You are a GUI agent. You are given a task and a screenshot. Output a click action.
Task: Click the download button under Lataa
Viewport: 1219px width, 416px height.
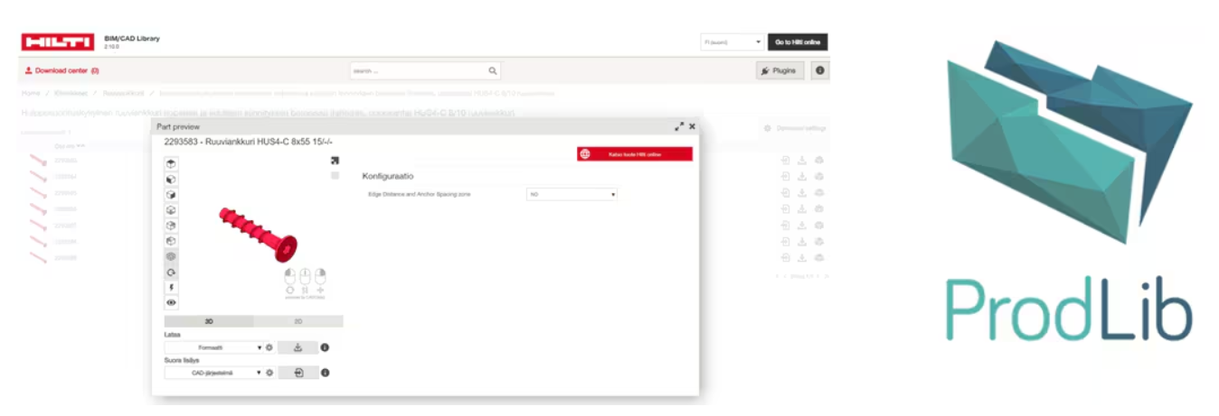298,347
